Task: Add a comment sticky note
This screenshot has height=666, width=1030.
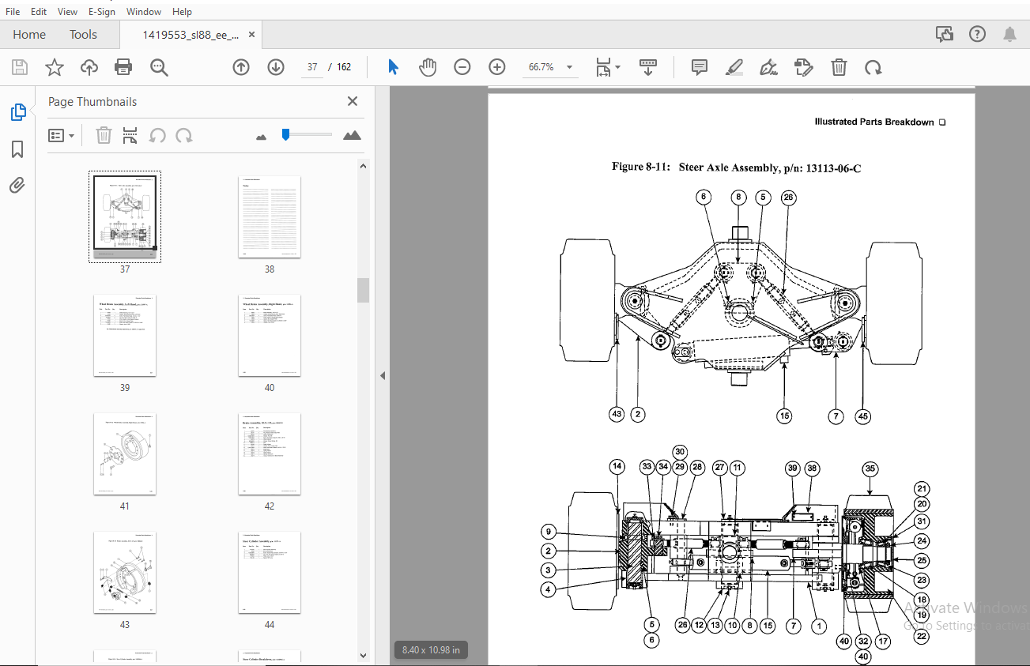Action: (700, 67)
